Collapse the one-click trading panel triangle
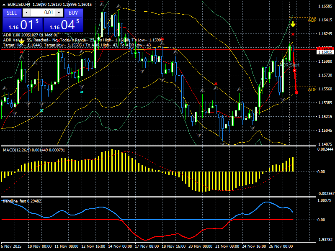 tap(4, 5)
